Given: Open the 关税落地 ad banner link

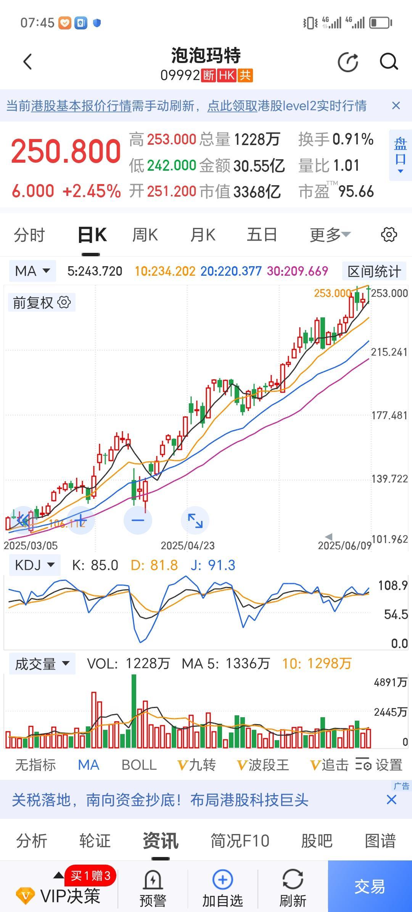Looking at the screenshot, I should point(160,799).
